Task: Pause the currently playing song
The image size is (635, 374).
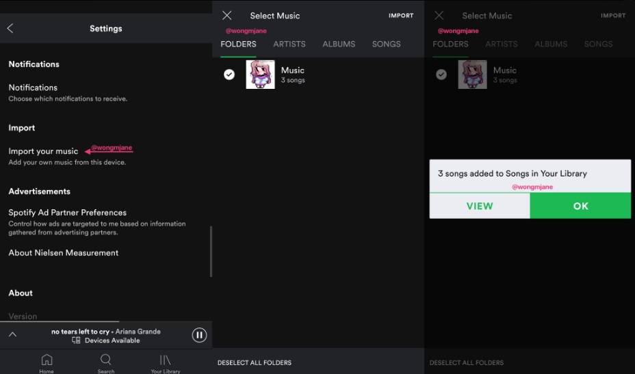Action: click(199, 334)
